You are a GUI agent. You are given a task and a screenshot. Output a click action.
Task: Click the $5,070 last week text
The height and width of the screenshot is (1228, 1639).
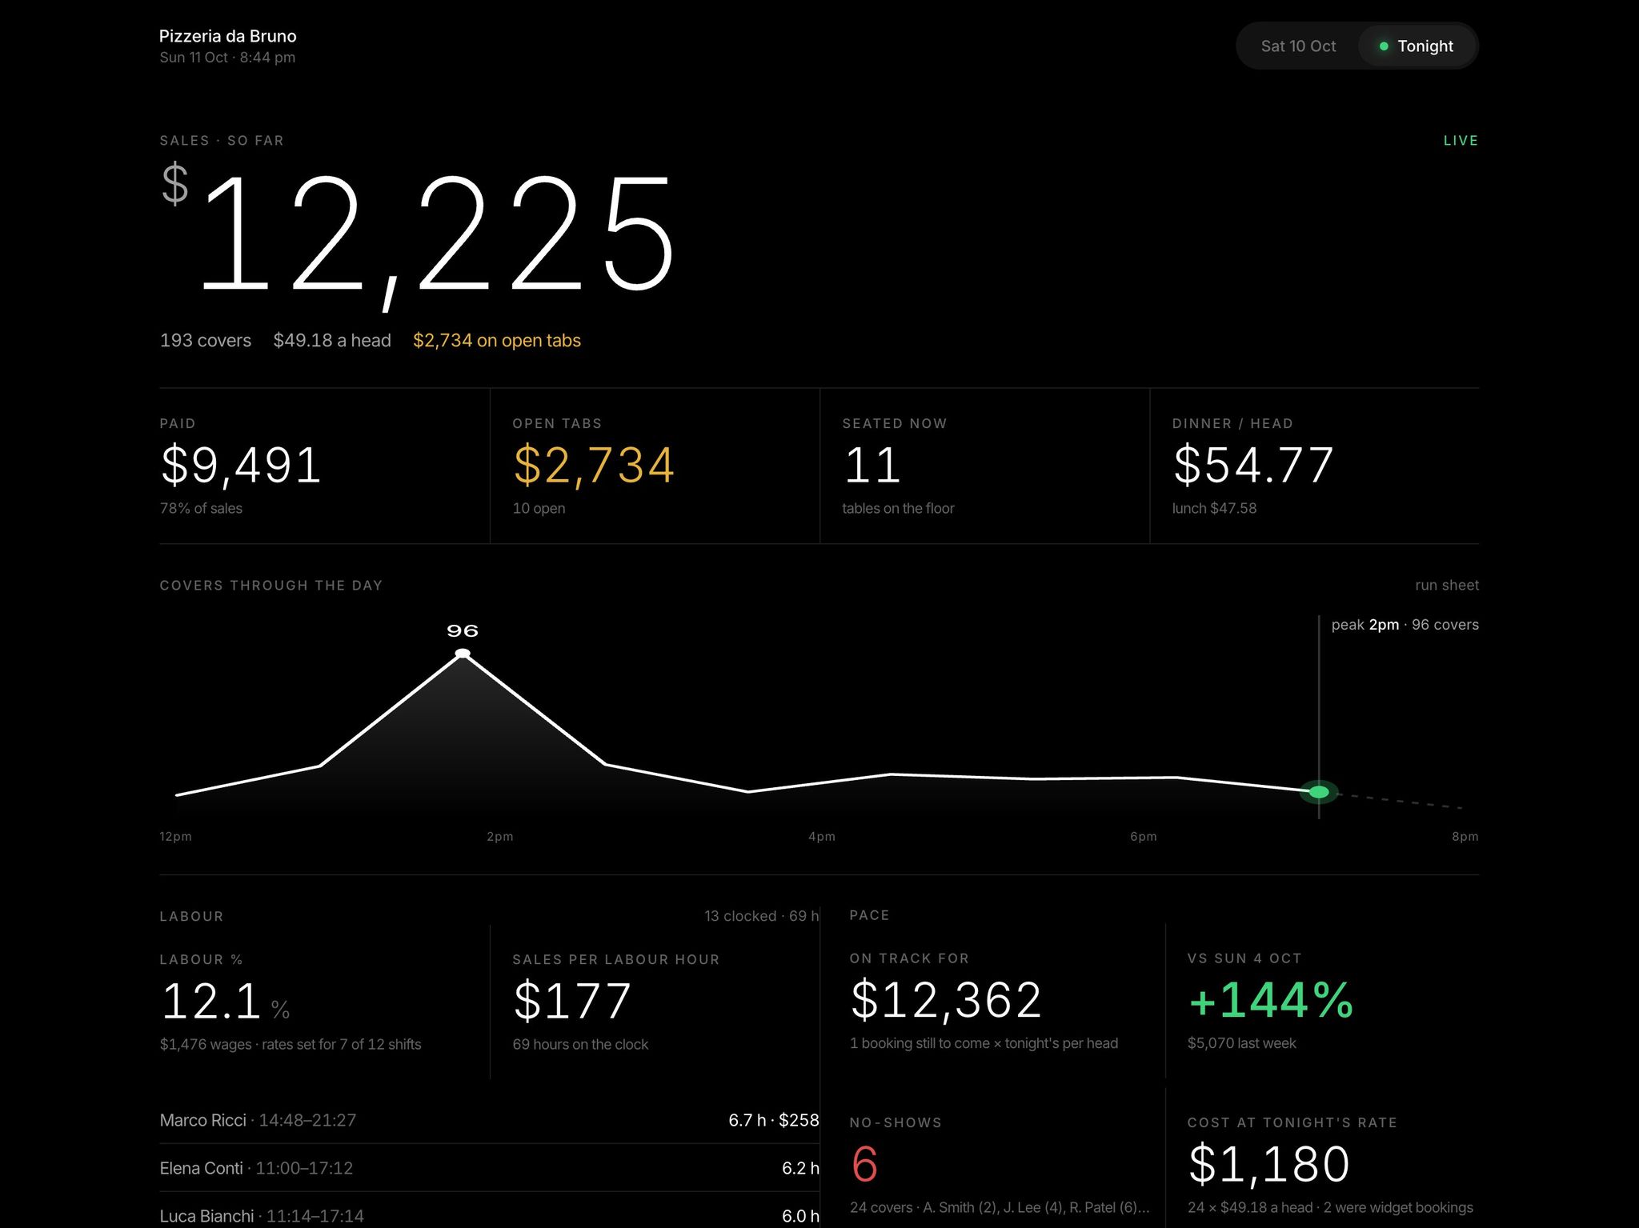[1241, 1044]
